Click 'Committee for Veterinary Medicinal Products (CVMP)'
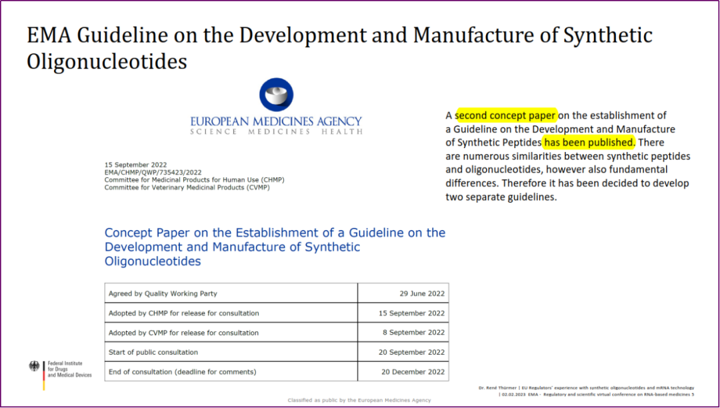 pos(187,187)
